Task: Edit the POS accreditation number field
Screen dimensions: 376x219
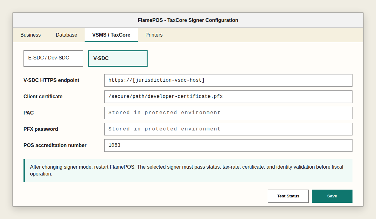Action: (x=228, y=145)
